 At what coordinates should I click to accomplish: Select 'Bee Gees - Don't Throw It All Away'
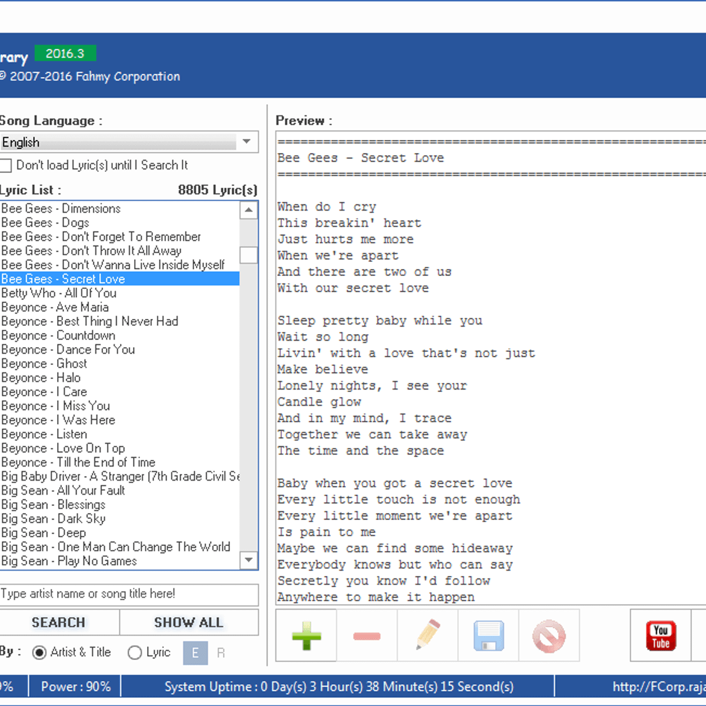pyautogui.click(x=120, y=251)
